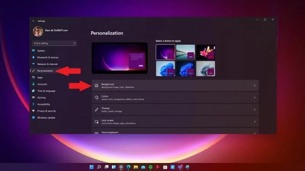Open the Themes settings row
This screenshot has width=305, height=171.
click(175, 110)
